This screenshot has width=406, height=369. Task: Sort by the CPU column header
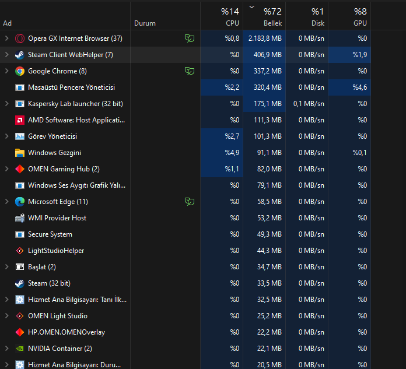(222, 16)
